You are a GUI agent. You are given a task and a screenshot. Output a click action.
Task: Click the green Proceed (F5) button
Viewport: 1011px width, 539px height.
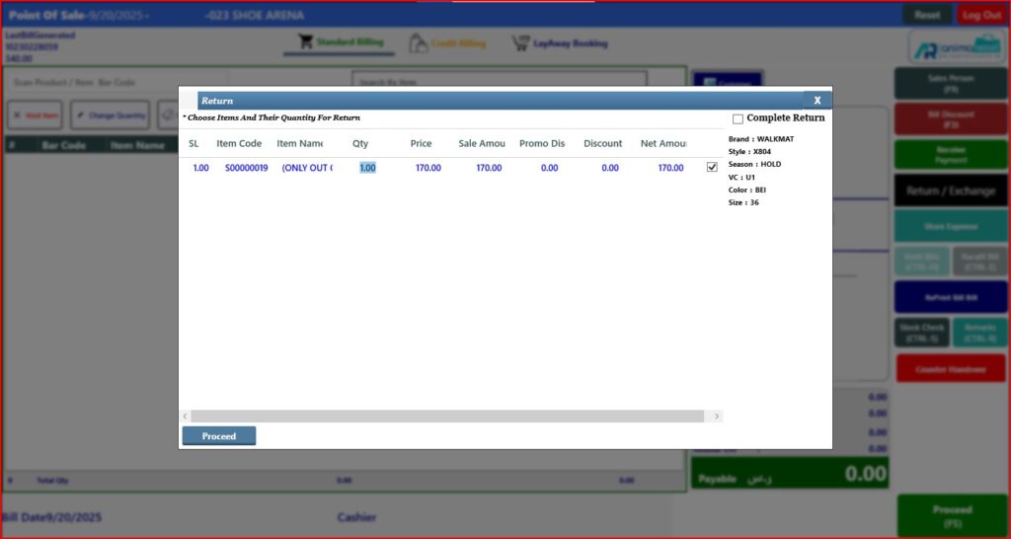[952, 516]
